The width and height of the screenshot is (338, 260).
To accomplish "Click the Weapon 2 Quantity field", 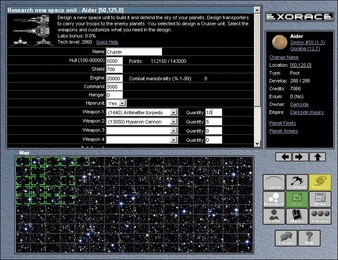I will (213, 122).
